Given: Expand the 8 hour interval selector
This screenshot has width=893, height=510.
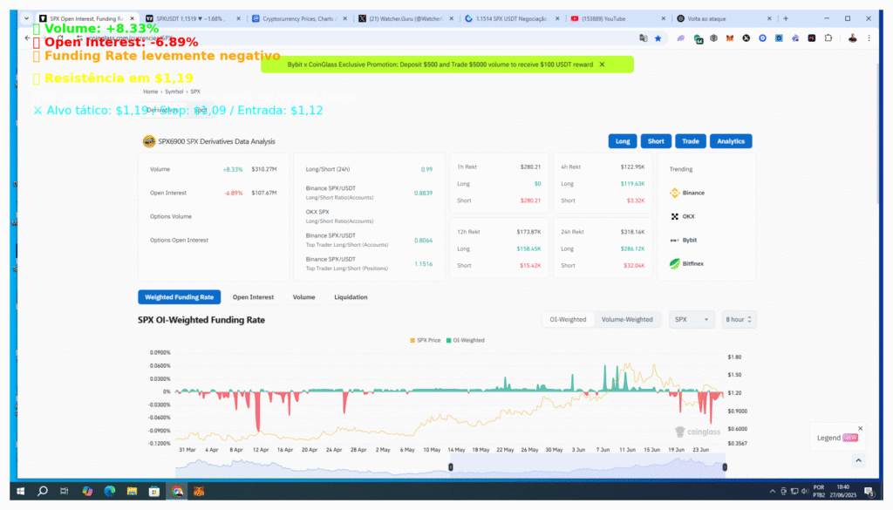Looking at the screenshot, I should click(739, 320).
